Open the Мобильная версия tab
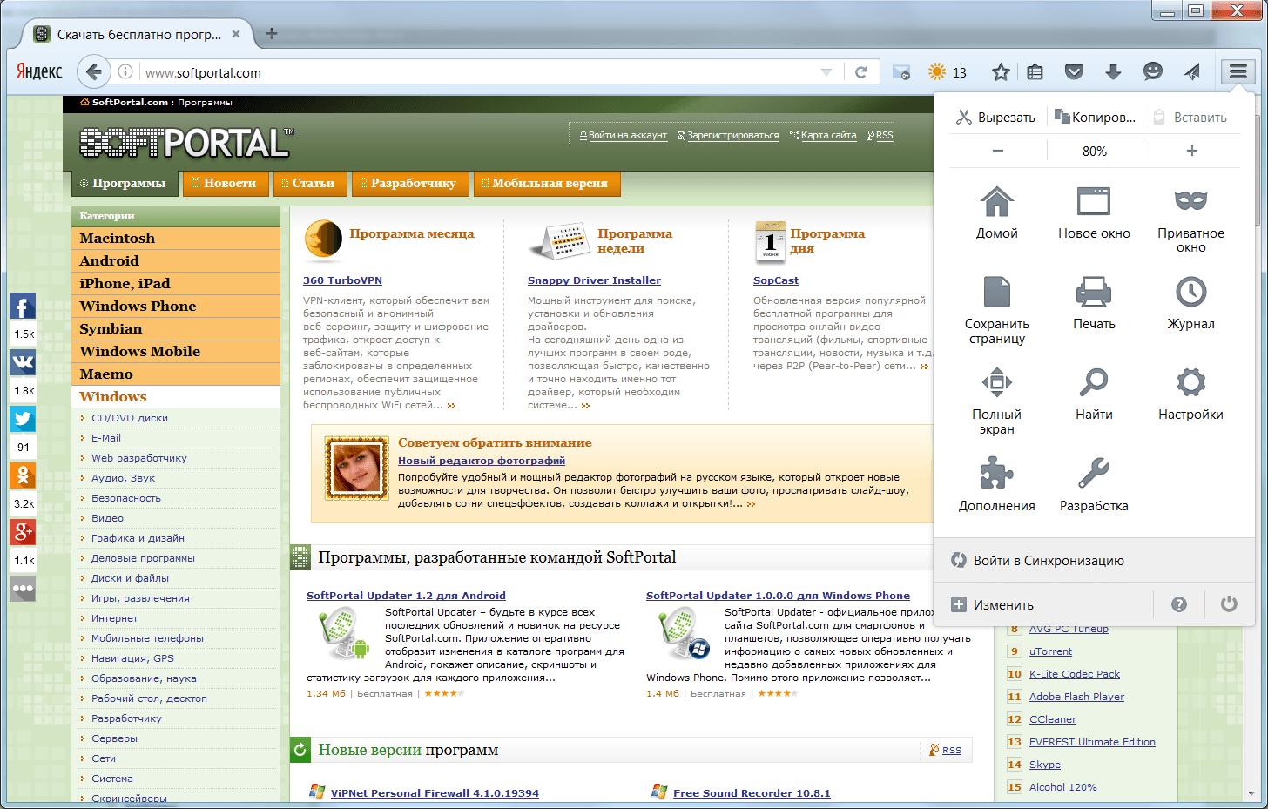1268x809 pixels. [547, 184]
